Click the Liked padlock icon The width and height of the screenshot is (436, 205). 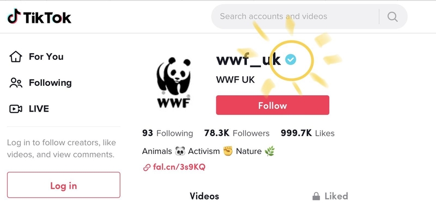(x=316, y=196)
